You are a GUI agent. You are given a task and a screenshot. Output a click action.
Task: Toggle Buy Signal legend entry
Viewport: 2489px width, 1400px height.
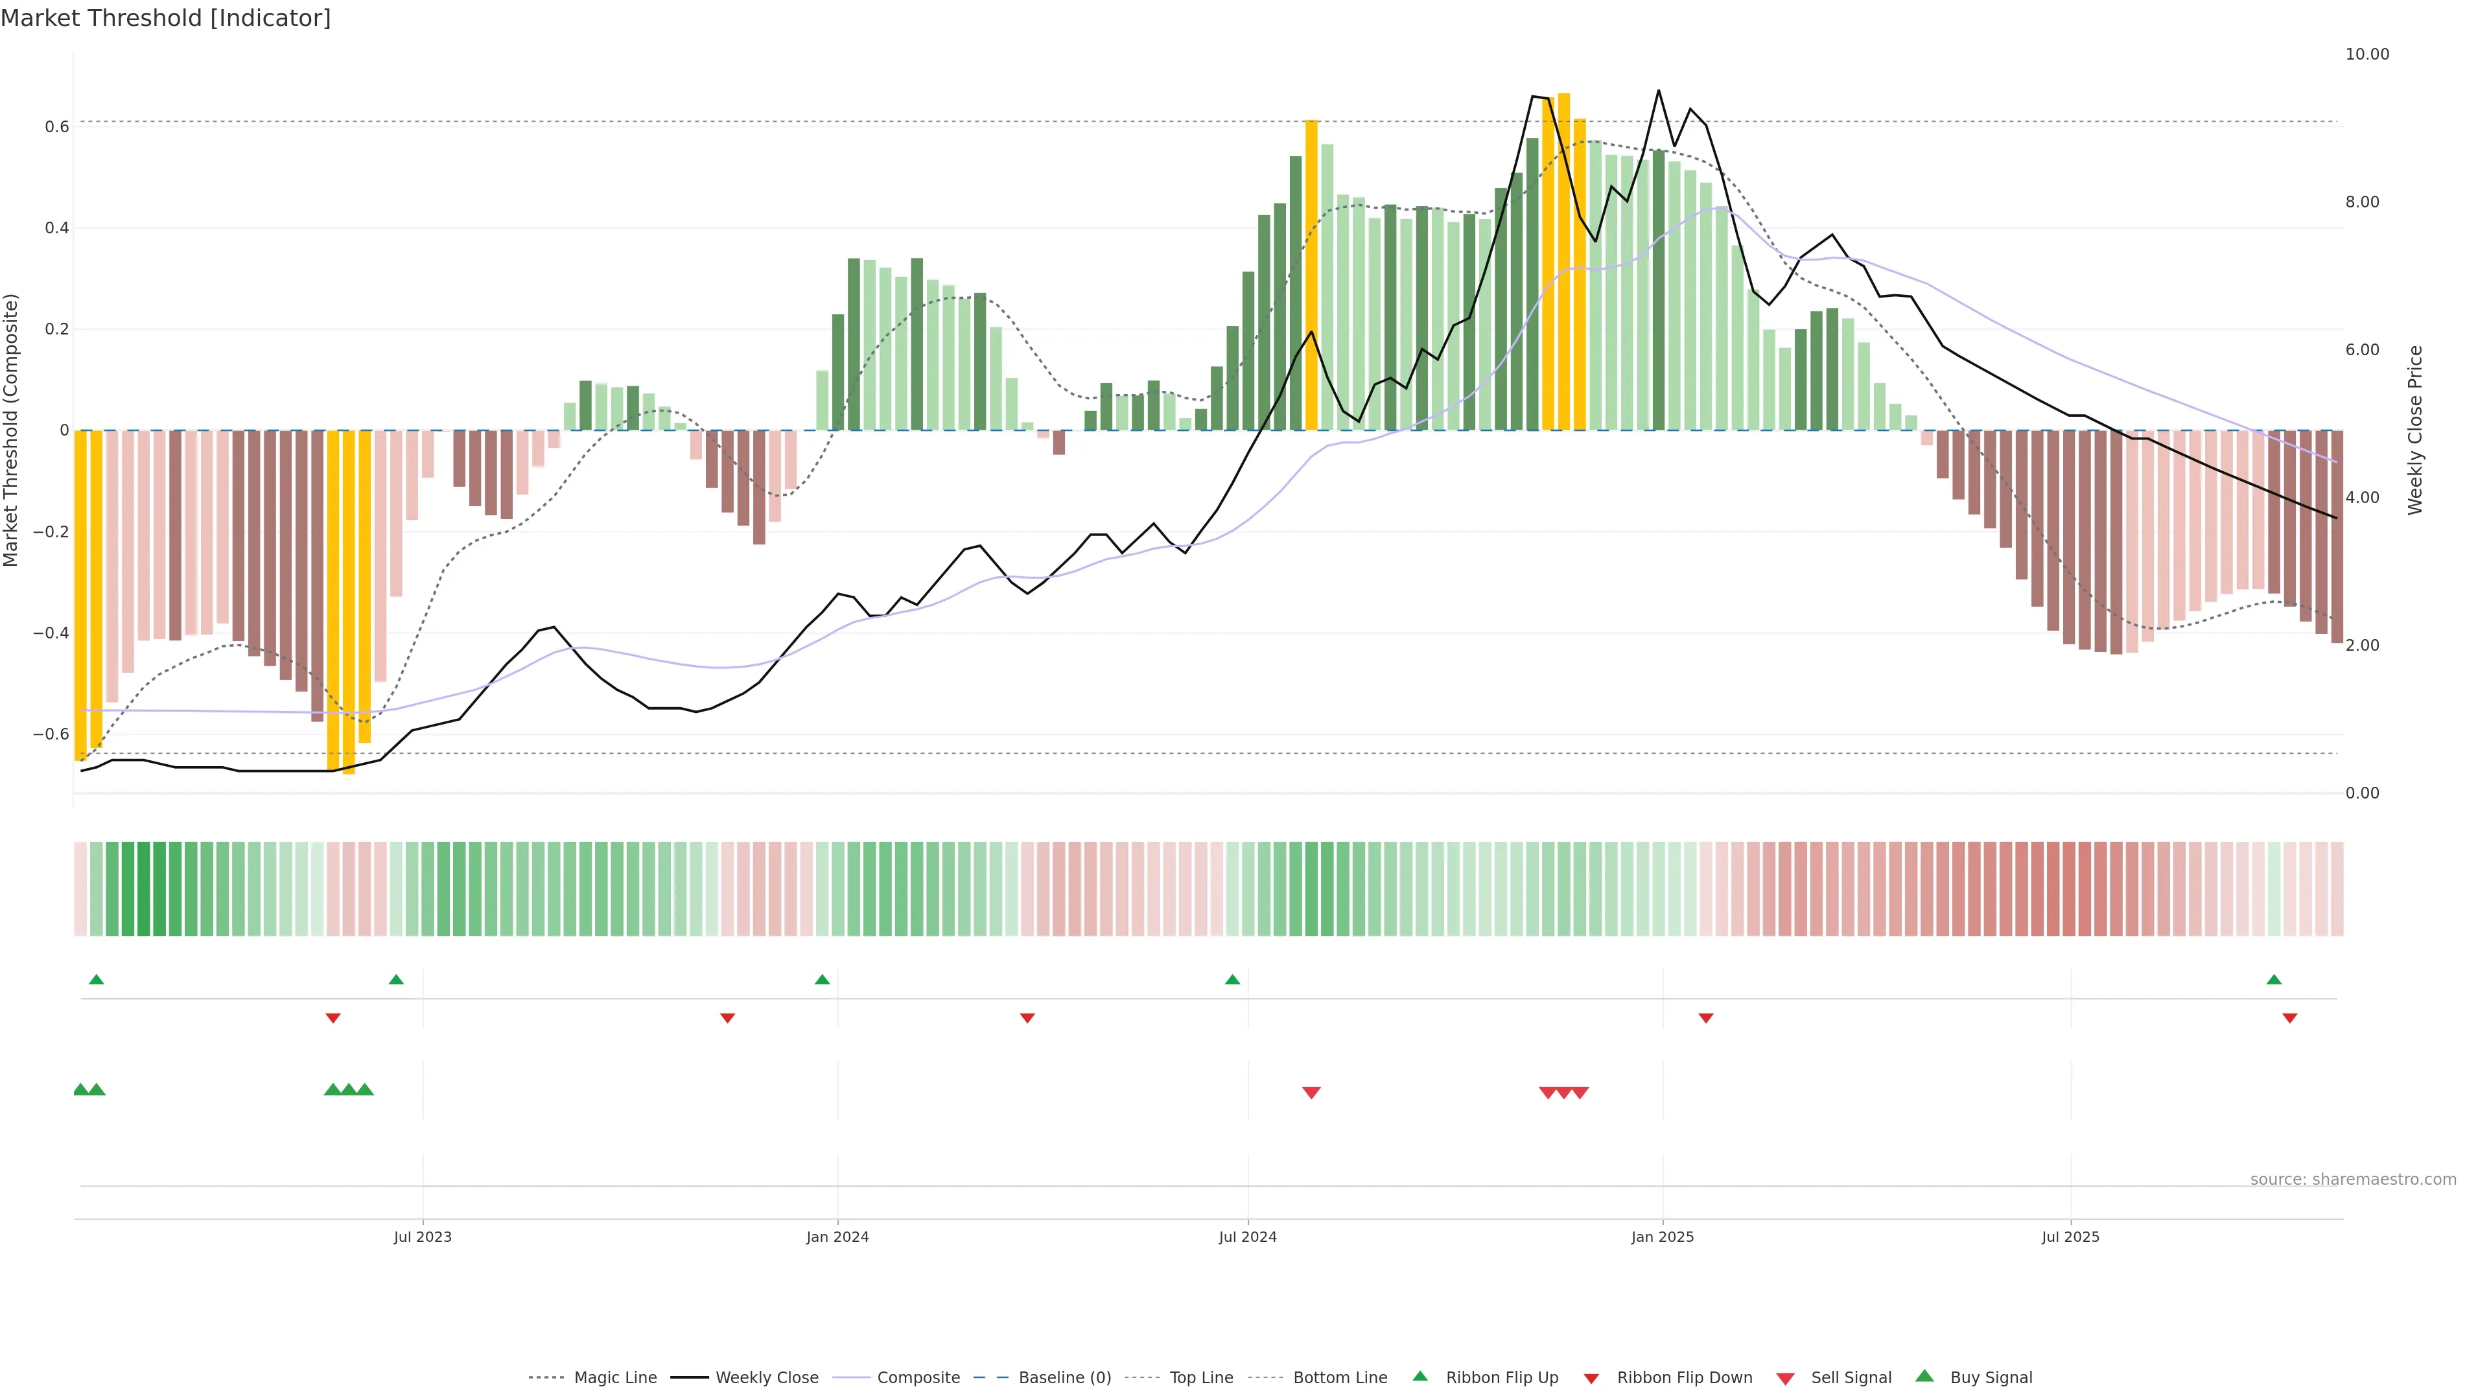(x=1991, y=1378)
